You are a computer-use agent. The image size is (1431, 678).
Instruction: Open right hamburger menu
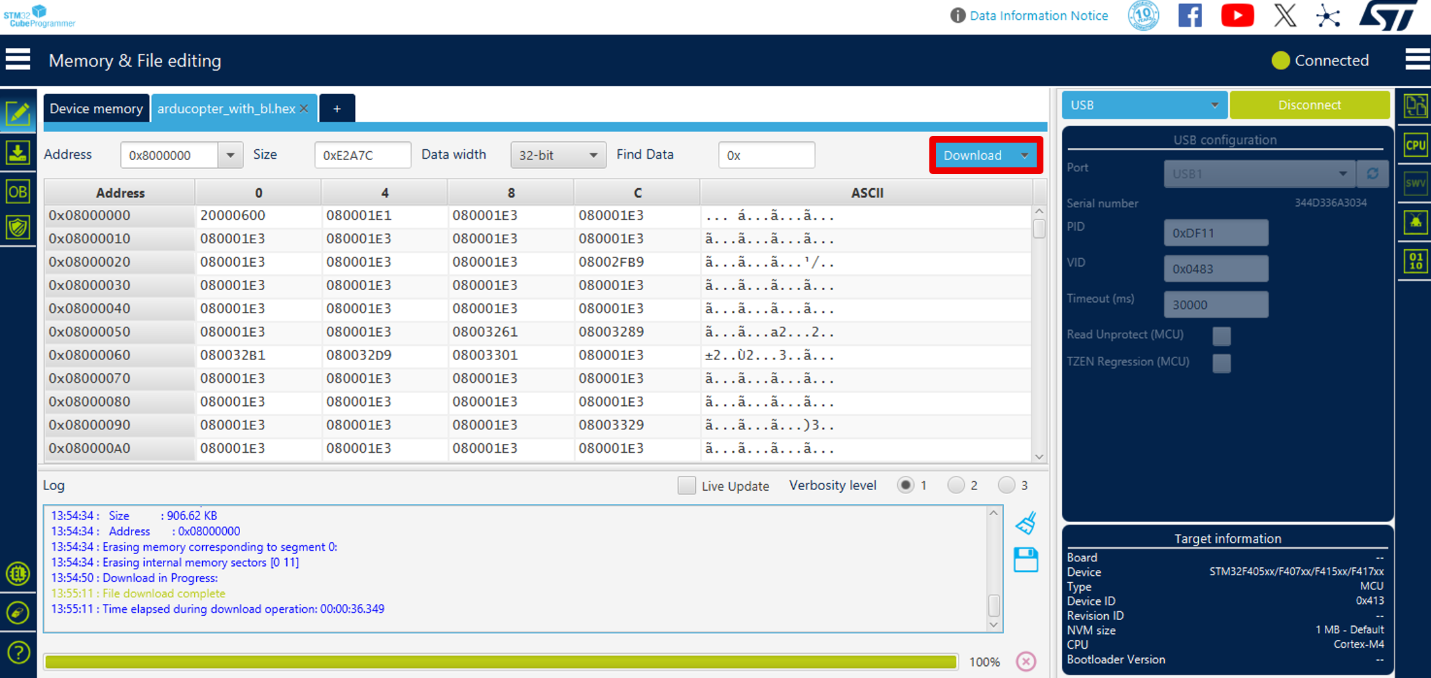[1417, 59]
